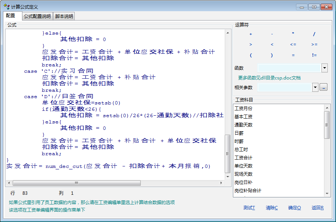
Task: Insert the minus operator
Action: point(272,34)
